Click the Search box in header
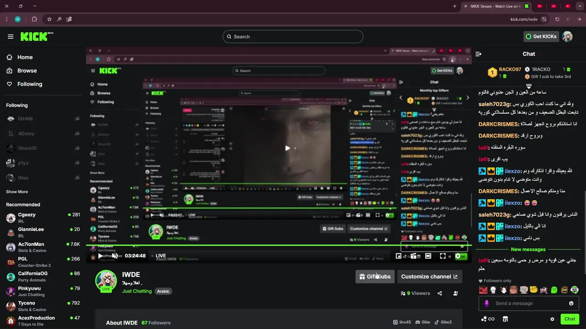Viewport: 586px width, 329px height. (293, 37)
